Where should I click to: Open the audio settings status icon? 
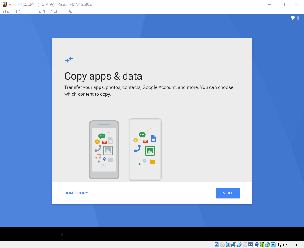tap(228, 245)
